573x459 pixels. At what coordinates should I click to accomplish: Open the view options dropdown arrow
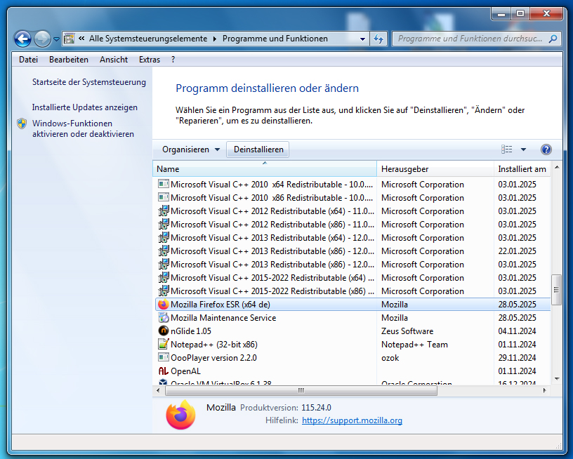523,149
